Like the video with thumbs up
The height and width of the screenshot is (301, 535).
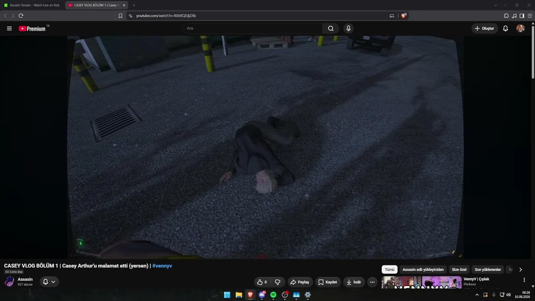pyautogui.click(x=262, y=282)
